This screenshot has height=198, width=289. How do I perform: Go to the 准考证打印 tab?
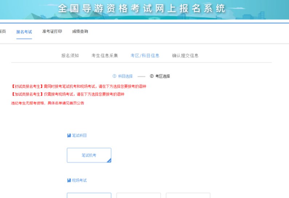[52, 31]
